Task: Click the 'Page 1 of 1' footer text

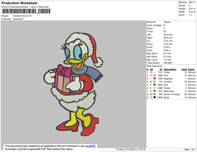Action: coord(190,149)
